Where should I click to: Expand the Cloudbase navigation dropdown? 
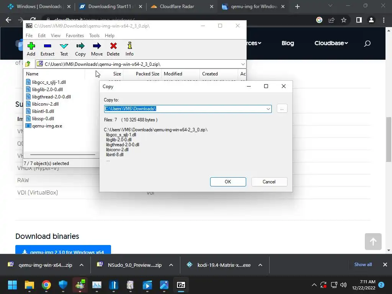click(331, 43)
